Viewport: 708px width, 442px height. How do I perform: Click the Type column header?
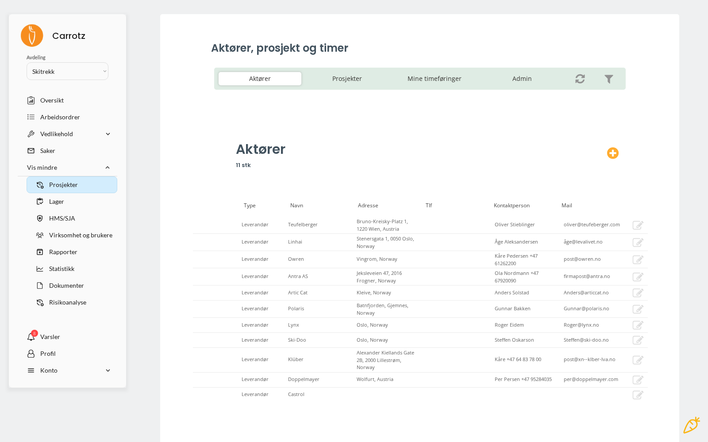[x=250, y=206]
